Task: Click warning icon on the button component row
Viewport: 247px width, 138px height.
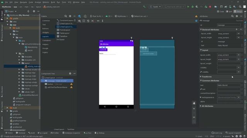Action: (71, 84)
